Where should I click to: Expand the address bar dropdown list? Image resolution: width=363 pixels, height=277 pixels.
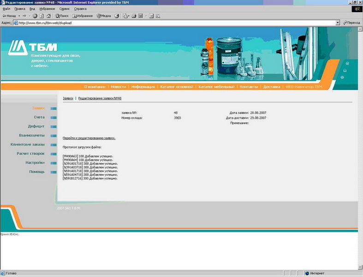[x=338, y=22]
